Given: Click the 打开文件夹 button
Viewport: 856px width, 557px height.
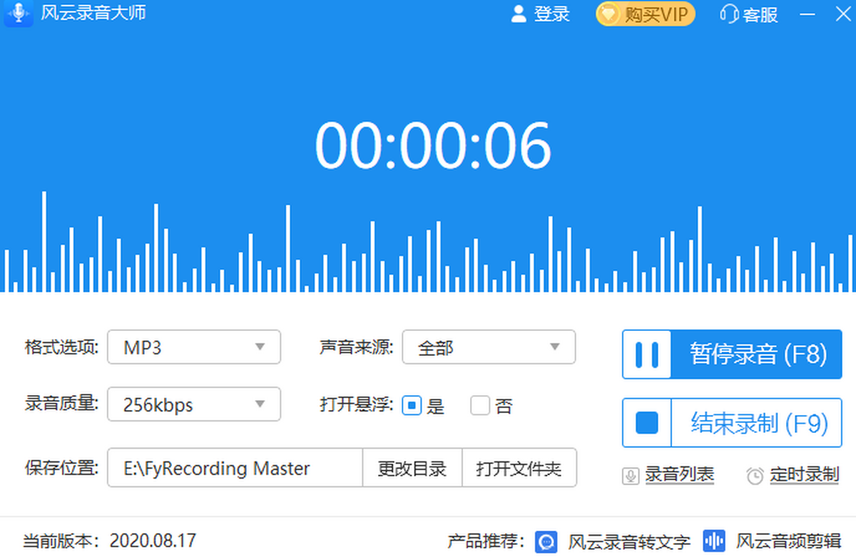Looking at the screenshot, I should pos(519,469).
